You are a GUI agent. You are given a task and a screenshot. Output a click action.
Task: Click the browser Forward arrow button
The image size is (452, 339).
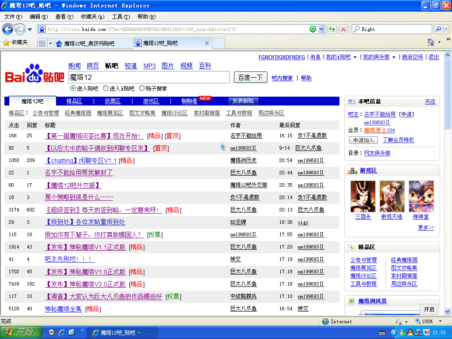[x=20, y=29]
